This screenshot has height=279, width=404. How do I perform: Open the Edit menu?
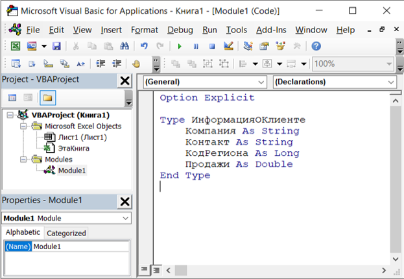point(56,30)
